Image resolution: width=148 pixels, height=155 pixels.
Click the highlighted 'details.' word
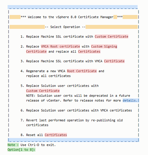pyautogui.click(x=130, y=101)
